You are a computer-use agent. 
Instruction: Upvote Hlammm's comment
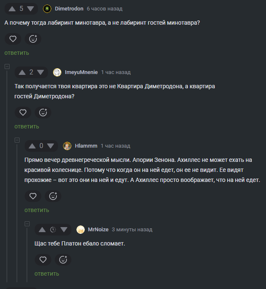pyautogui.click(x=32, y=146)
